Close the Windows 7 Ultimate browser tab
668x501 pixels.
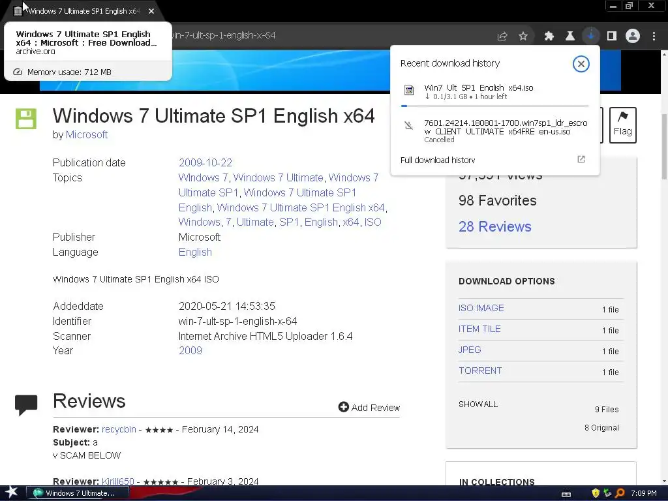click(151, 11)
